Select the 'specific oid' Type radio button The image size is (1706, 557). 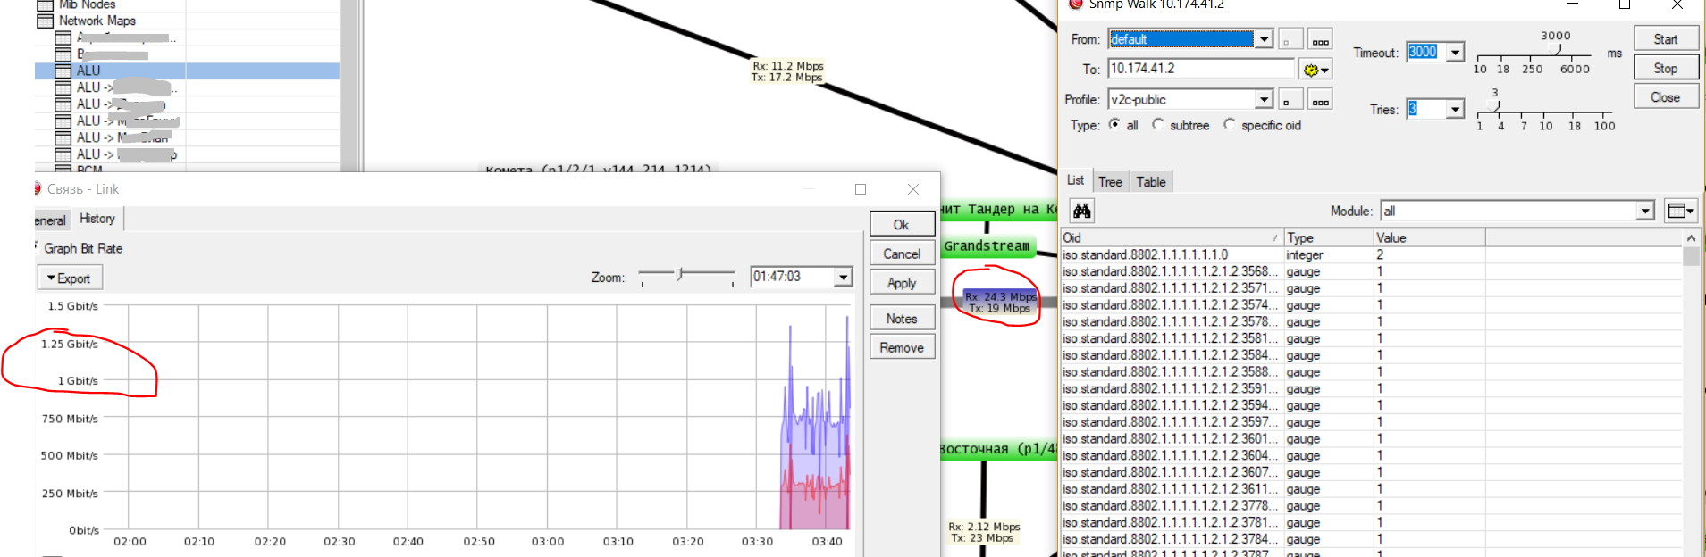point(1230,124)
